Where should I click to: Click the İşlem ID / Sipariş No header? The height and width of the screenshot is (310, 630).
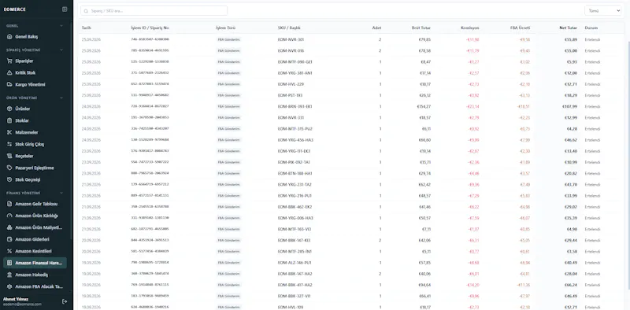[x=150, y=28]
